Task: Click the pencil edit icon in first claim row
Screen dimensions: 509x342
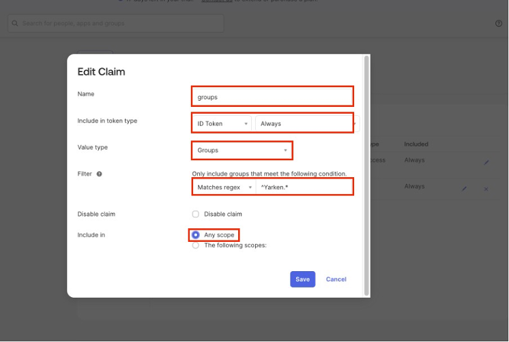Action: point(486,162)
